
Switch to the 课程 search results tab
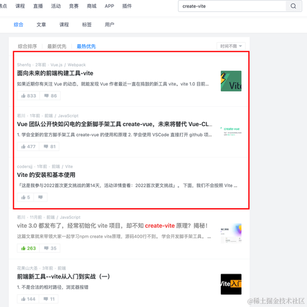tap(64, 25)
